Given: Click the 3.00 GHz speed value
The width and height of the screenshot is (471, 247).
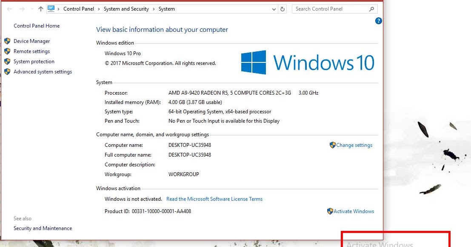Looking at the screenshot, I should tap(308, 93).
